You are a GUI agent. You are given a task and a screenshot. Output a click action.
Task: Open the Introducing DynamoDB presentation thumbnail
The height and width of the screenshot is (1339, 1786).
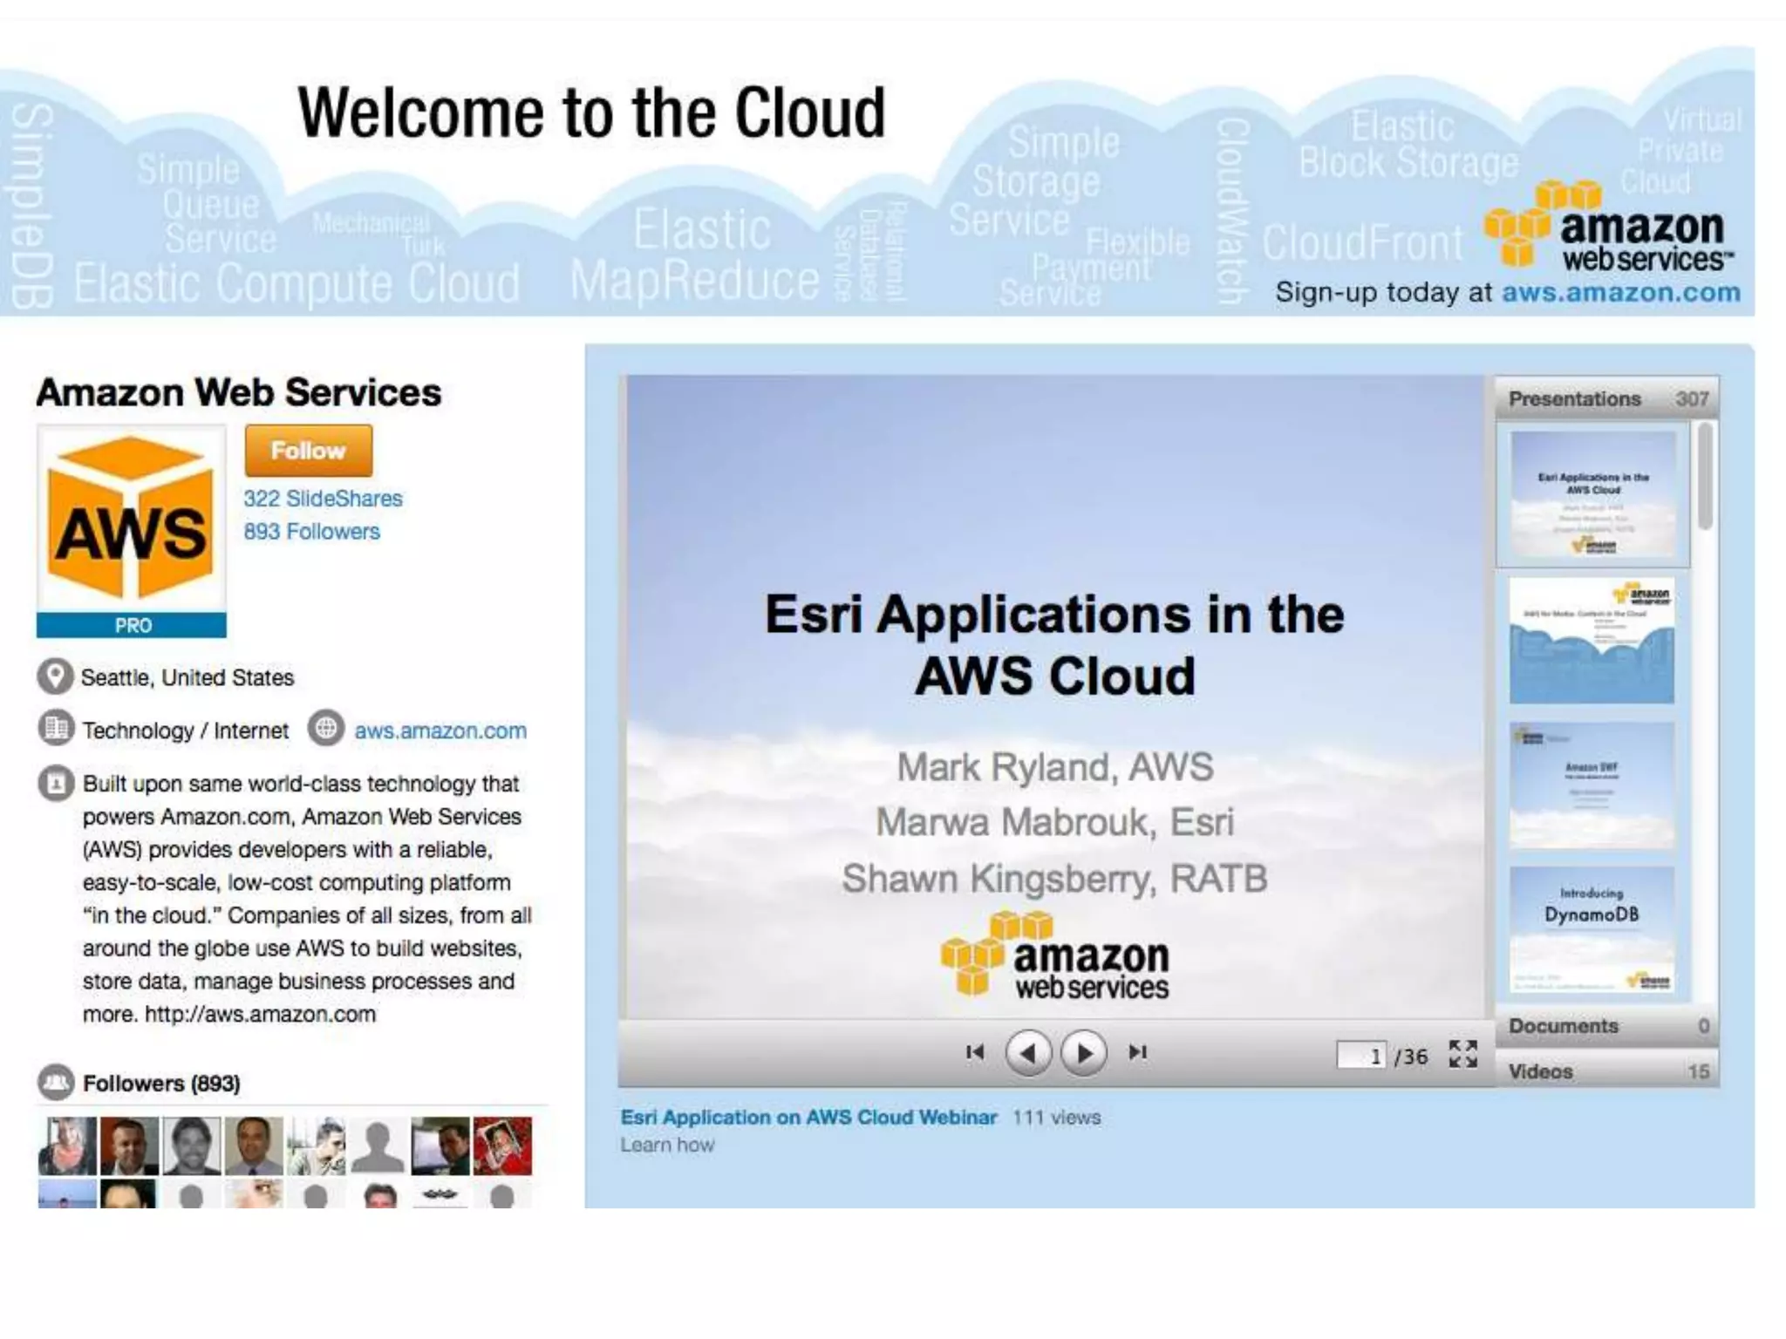[1592, 930]
